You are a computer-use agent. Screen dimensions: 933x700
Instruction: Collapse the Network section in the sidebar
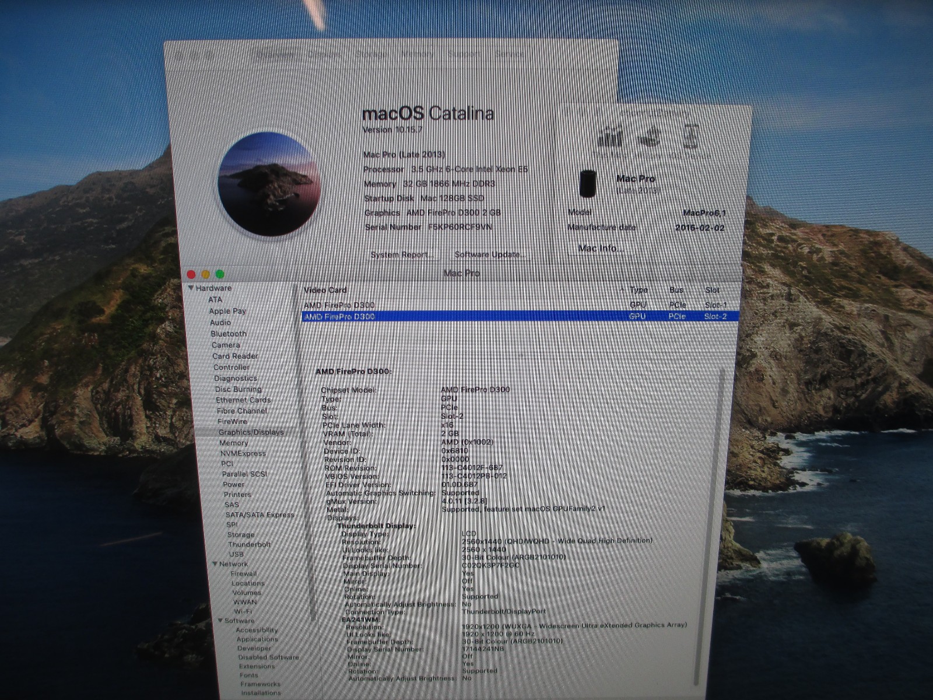pyautogui.click(x=215, y=564)
